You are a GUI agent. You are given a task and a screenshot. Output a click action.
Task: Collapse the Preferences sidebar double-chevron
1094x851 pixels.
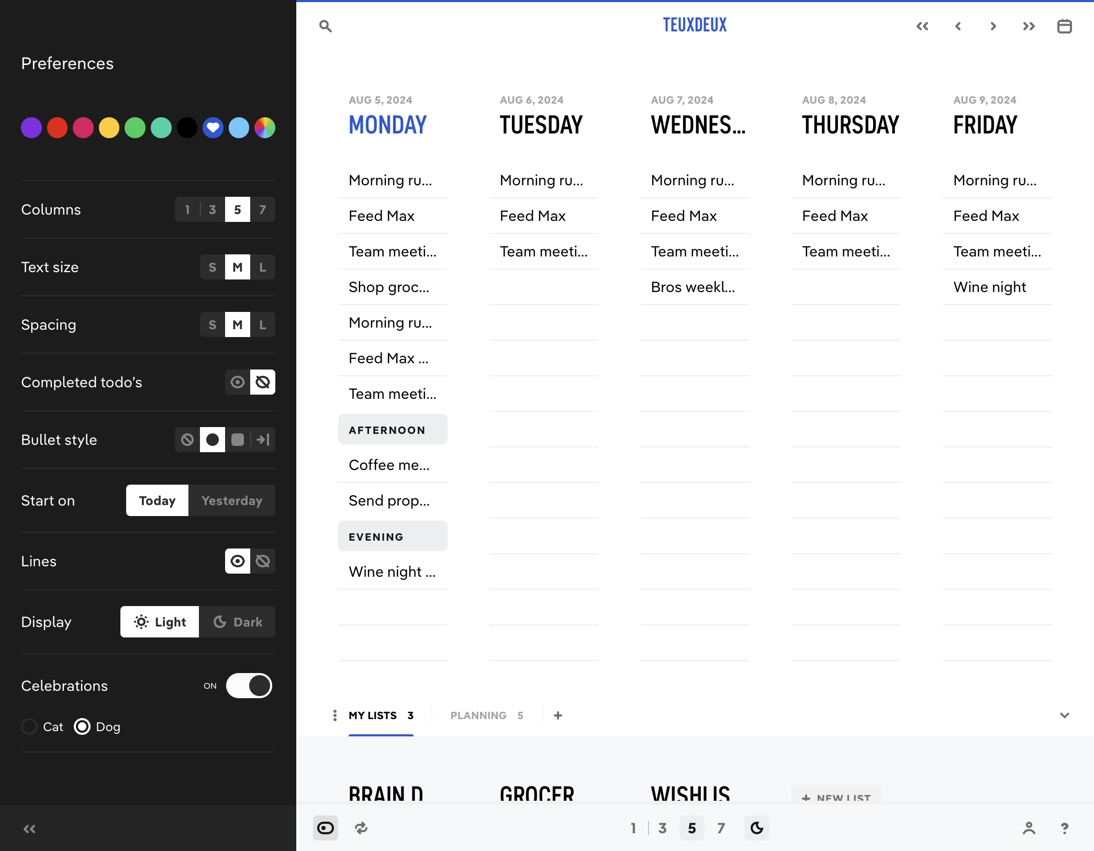[x=29, y=828]
